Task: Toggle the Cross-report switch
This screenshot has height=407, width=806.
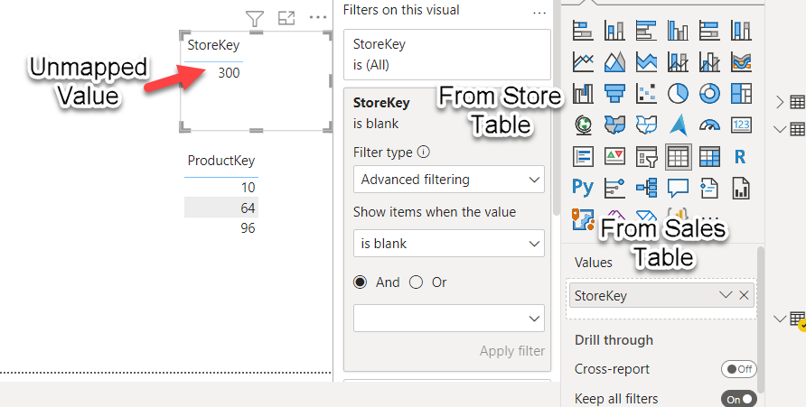Action: point(738,369)
